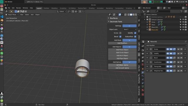Switch to the UV Editing workspace tab

point(72,8)
